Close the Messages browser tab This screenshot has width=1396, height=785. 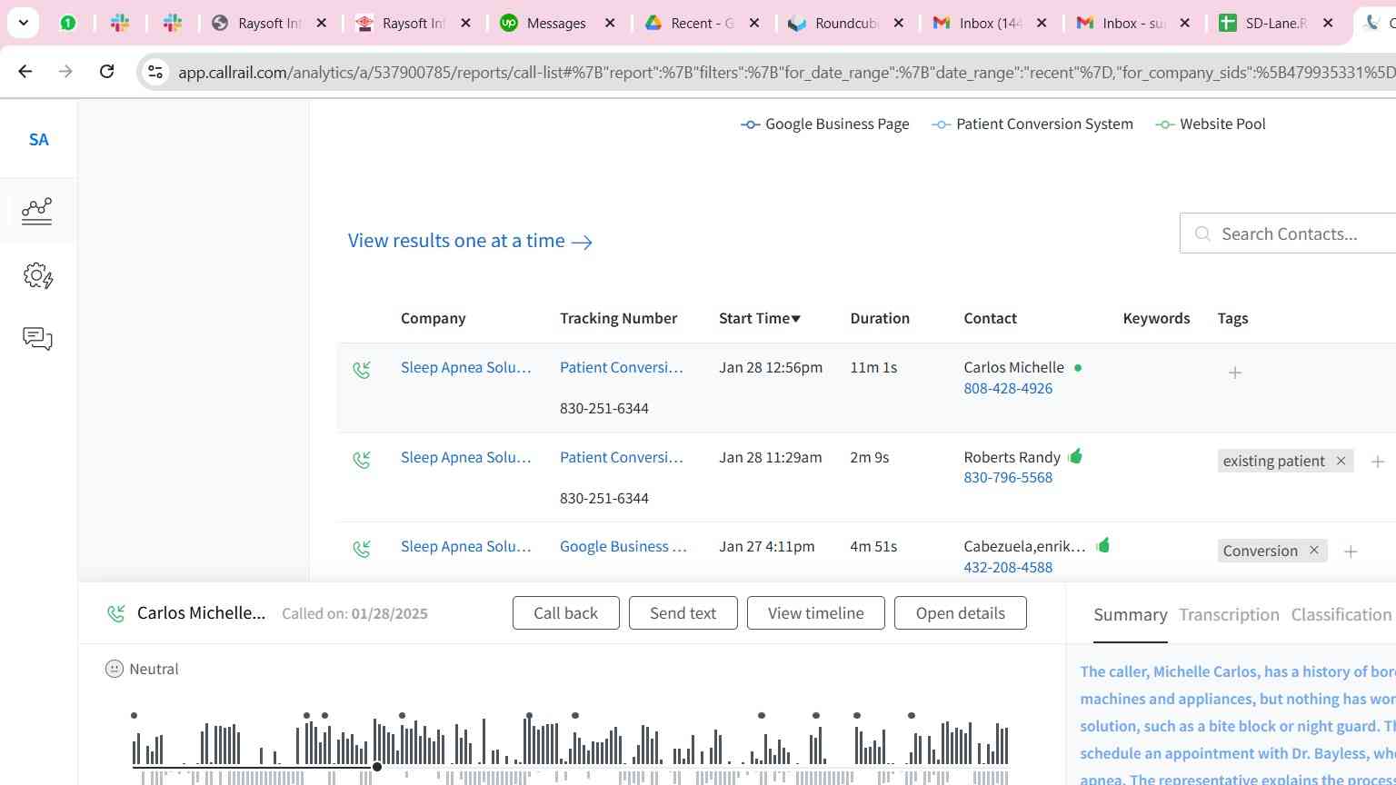[x=610, y=23]
